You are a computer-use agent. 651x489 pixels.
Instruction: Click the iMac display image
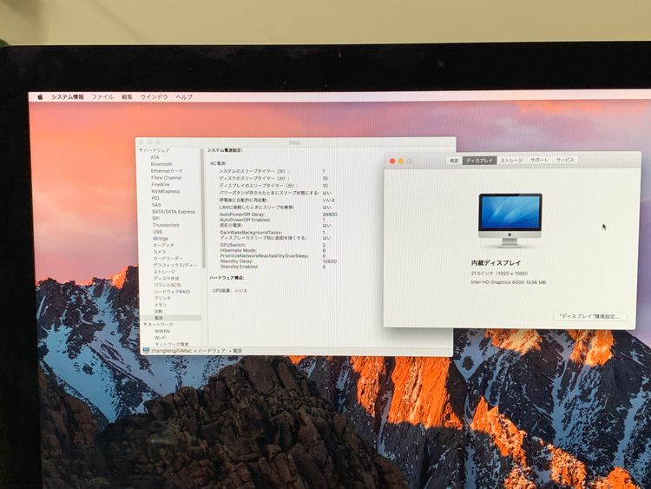(x=510, y=221)
